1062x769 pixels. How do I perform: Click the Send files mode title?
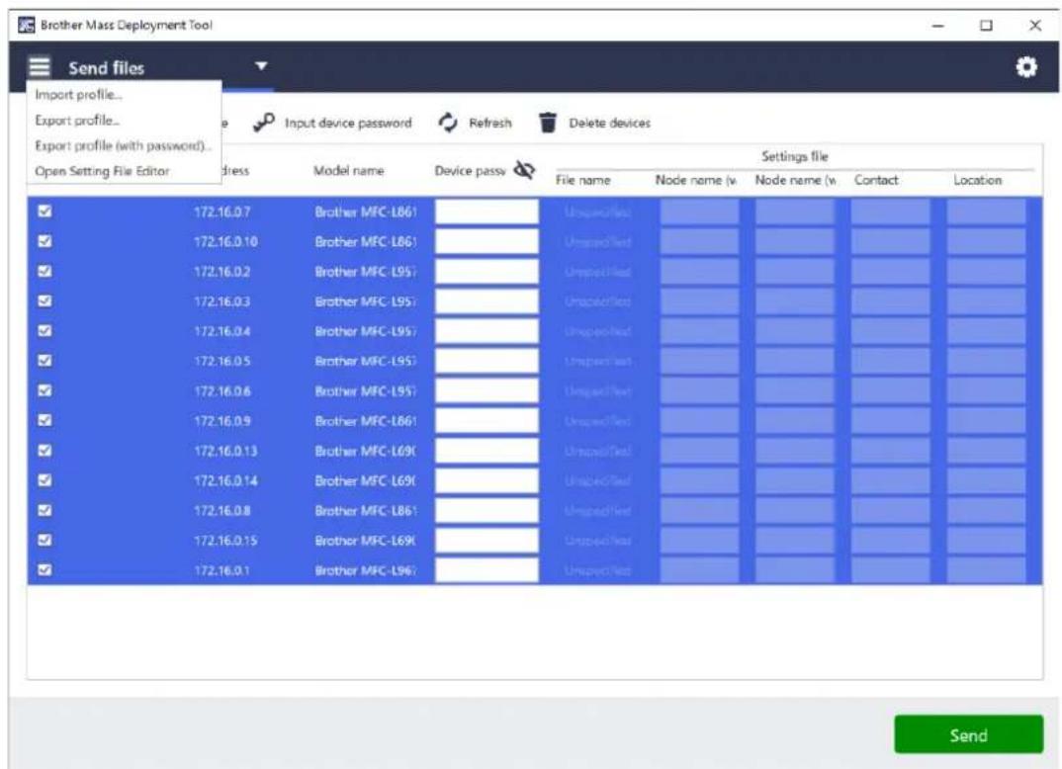click(x=107, y=67)
